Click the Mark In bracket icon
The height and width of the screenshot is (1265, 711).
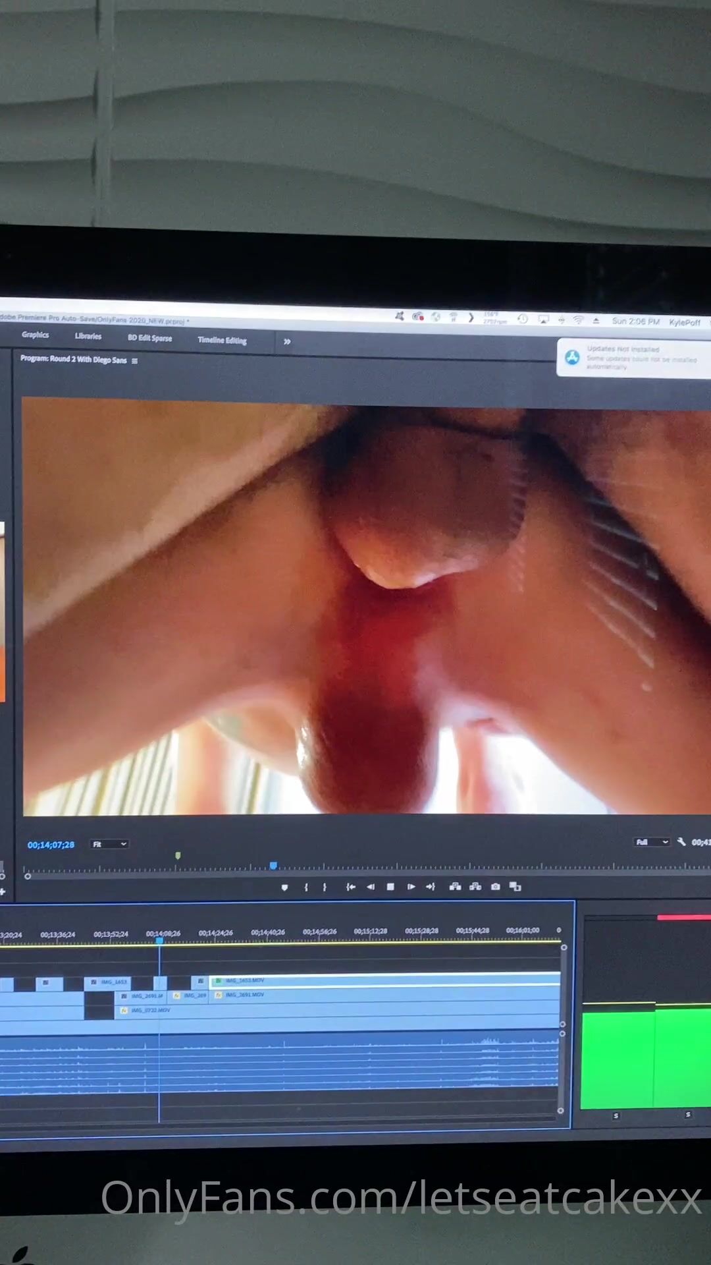click(306, 887)
